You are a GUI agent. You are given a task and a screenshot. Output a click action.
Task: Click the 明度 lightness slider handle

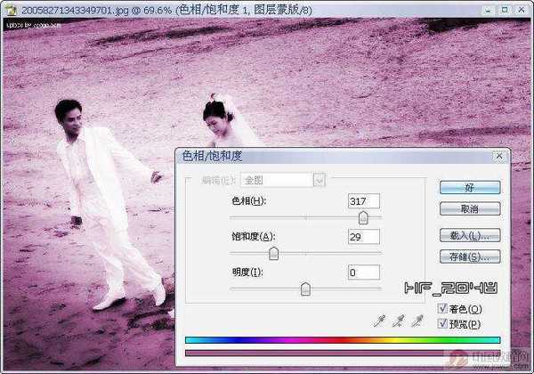(305, 289)
